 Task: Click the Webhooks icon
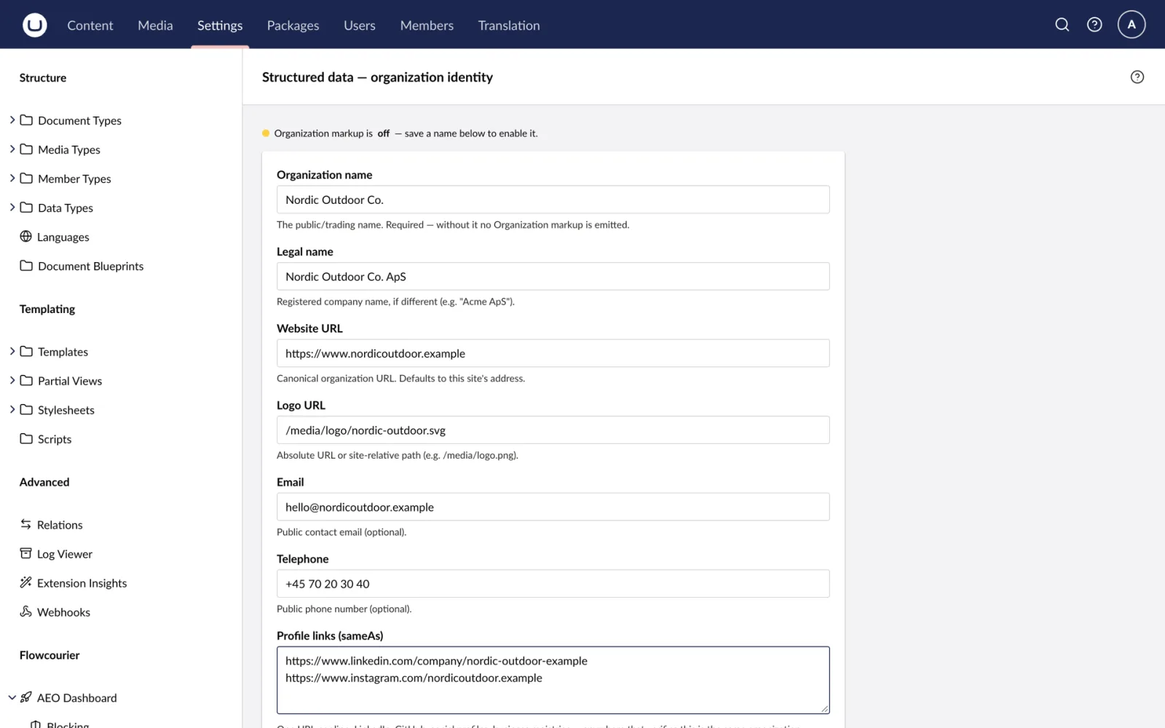(26, 612)
